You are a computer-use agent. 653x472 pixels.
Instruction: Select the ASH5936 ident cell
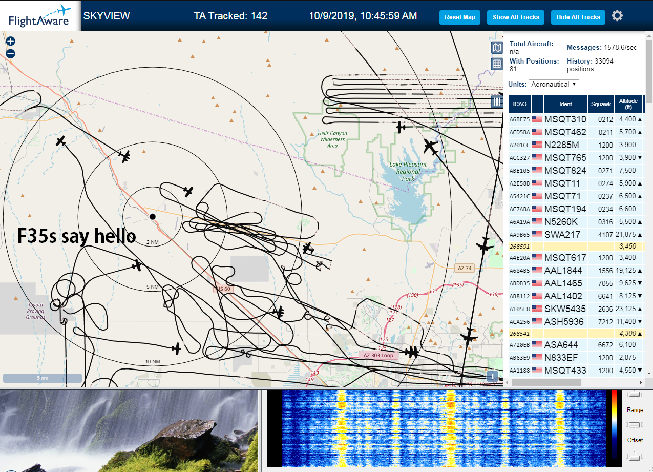point(565,321)
